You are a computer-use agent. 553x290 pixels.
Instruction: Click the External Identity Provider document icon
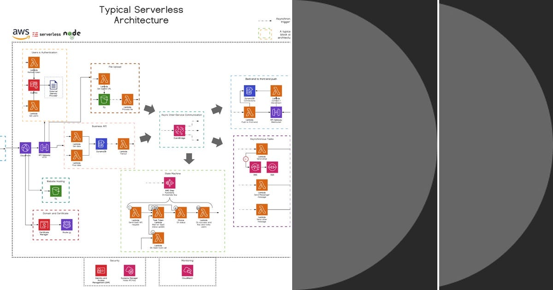[x=54, y=85]
